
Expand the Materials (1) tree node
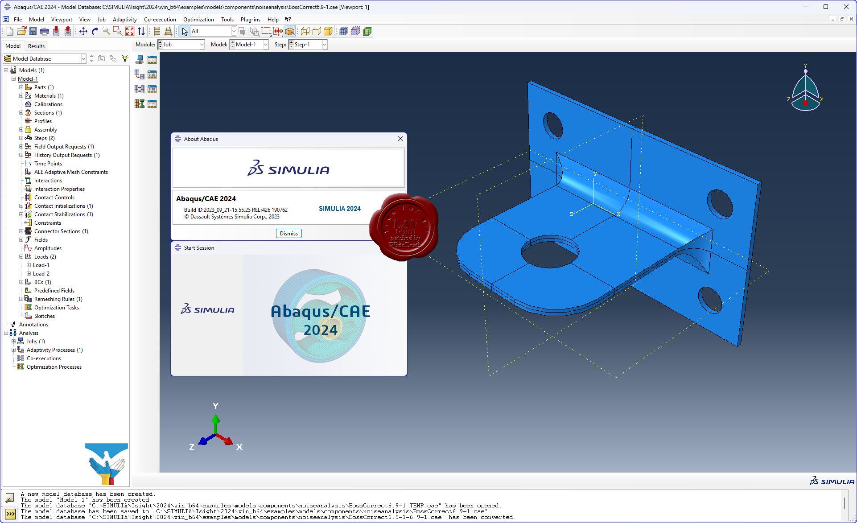point(21,96)
